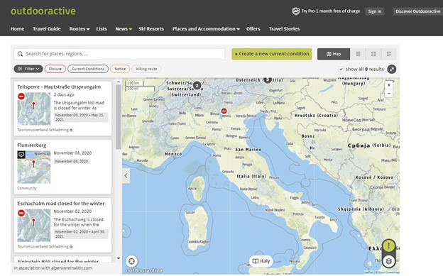Click the Pro badge icon

296,11
